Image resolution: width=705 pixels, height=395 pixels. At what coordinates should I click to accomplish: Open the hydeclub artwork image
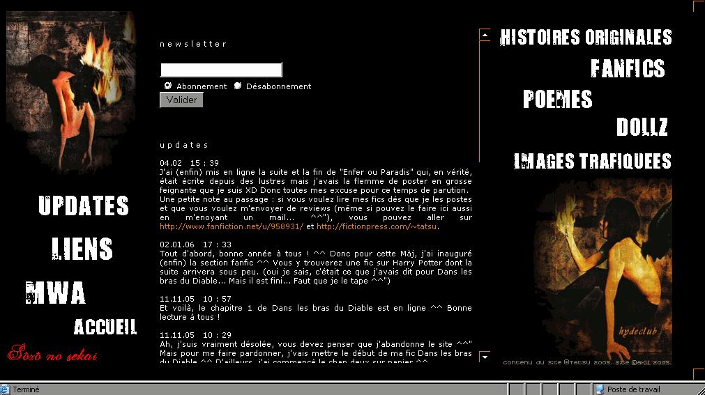[x=602, y=268]
